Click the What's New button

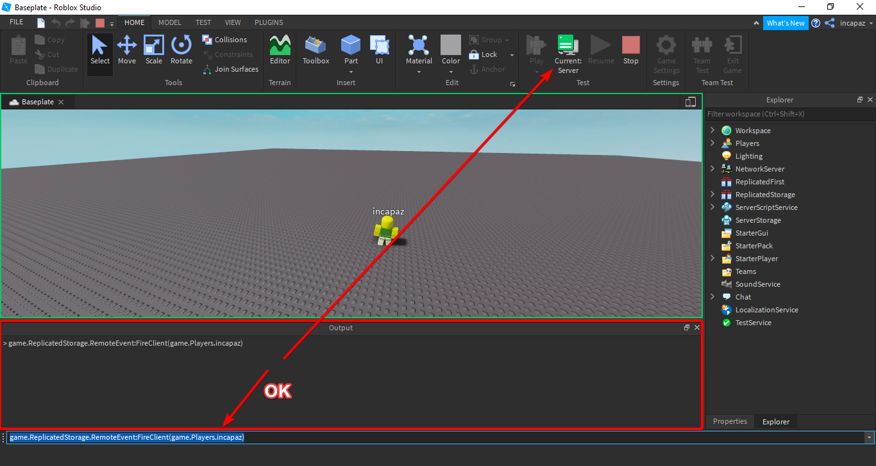tap(786, 22)
